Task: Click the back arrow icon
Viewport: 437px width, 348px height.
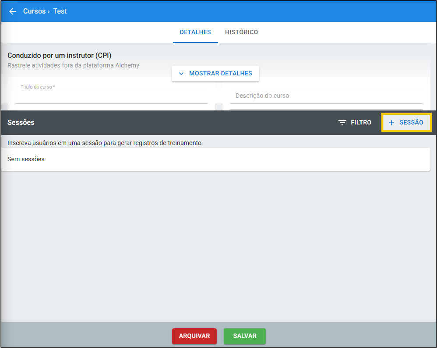Action: click(13, 11)
